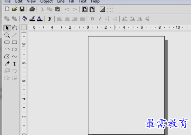The width and height of the screenshot is (191, 135).
Task: Undo the last action
Action: click(x=67, y=10)
